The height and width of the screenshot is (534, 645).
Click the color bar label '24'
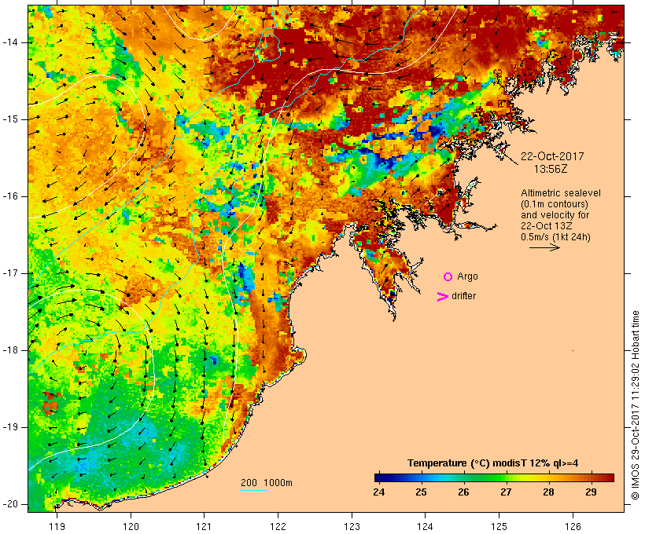(379, 492)
